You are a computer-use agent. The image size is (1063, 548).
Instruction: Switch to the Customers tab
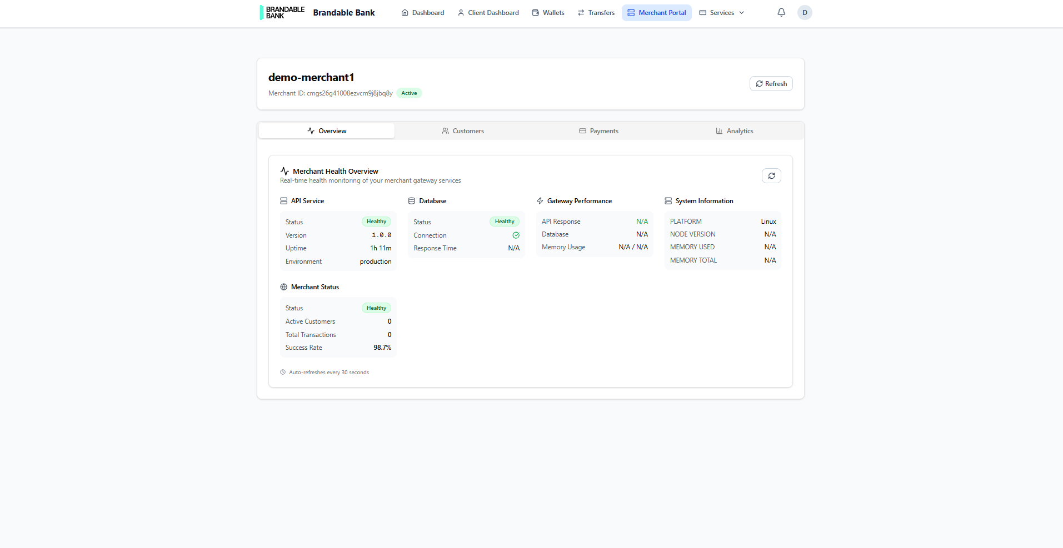click(x=463, y=131)
